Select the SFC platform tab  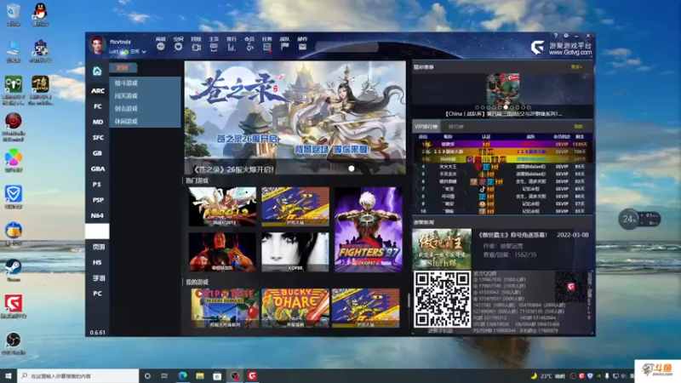pos(97,138)
